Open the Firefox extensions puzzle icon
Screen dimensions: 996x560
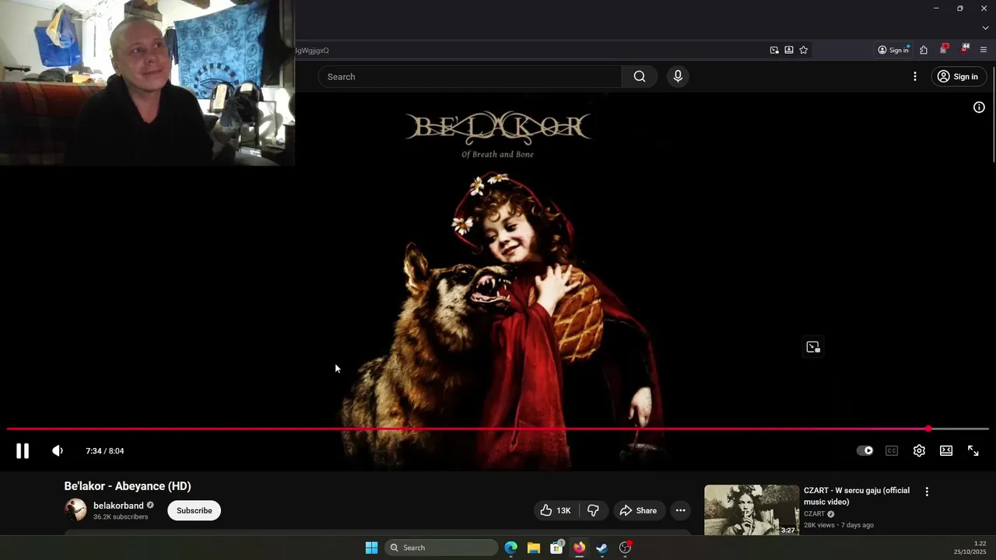(x=924, y=50)
